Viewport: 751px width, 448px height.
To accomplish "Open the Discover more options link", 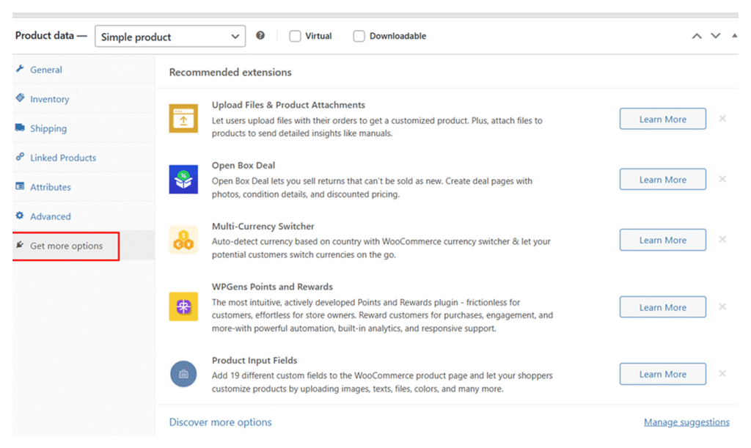I will [x=220, y=422].
